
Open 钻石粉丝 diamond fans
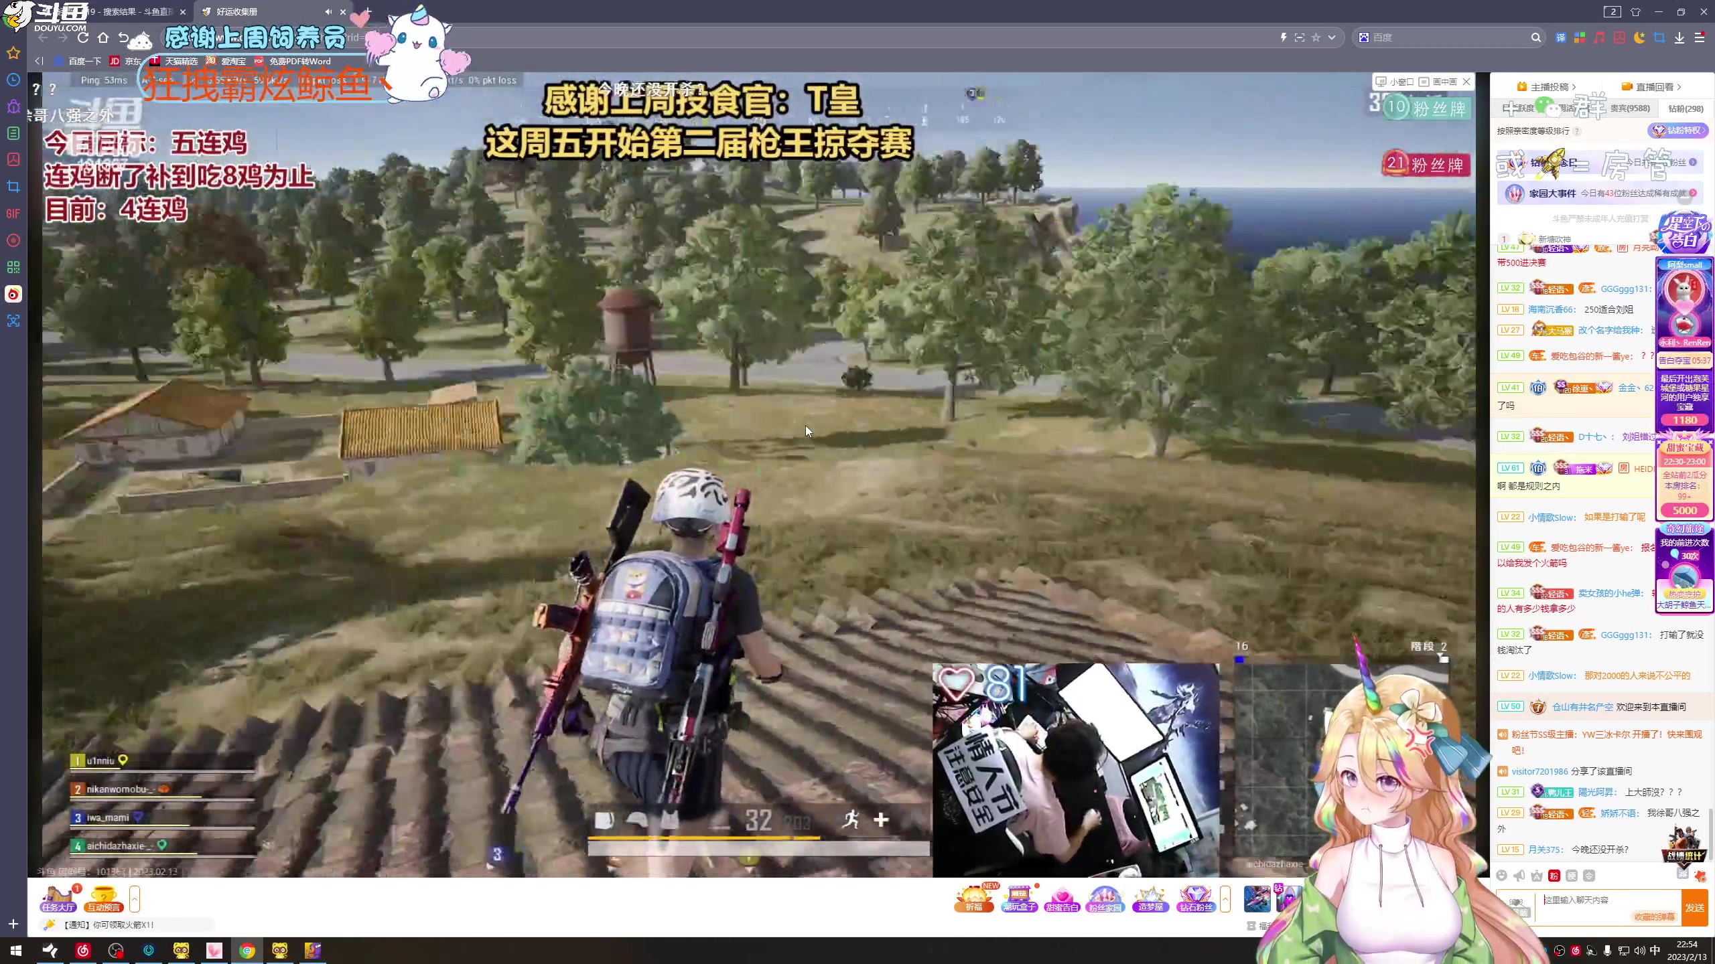coord(1195,899)
